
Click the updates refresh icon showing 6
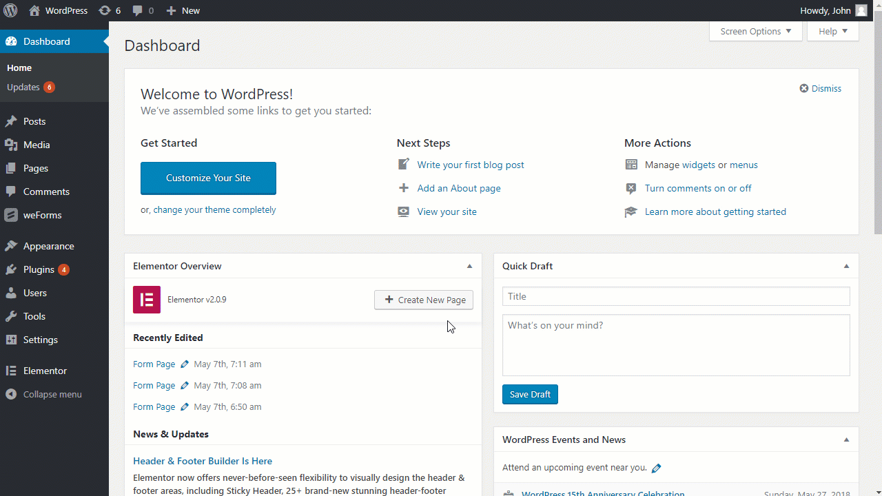pos(105,10)
